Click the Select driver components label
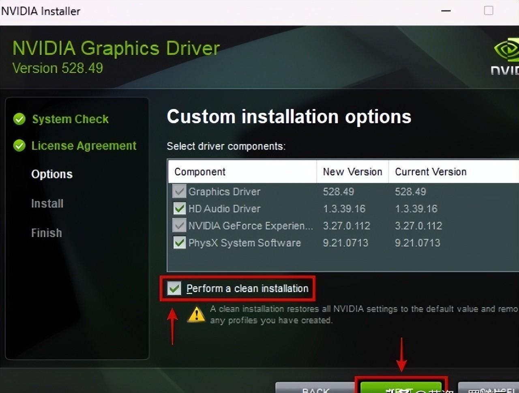This screenshot has height=393, width=519. pos(226,146)
